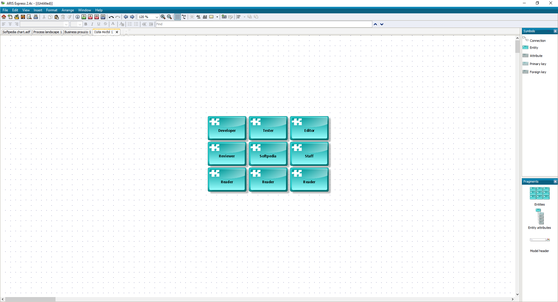Select the Reviewer entity on canvas
Screen dimensions: 558x302
(227, 154)
